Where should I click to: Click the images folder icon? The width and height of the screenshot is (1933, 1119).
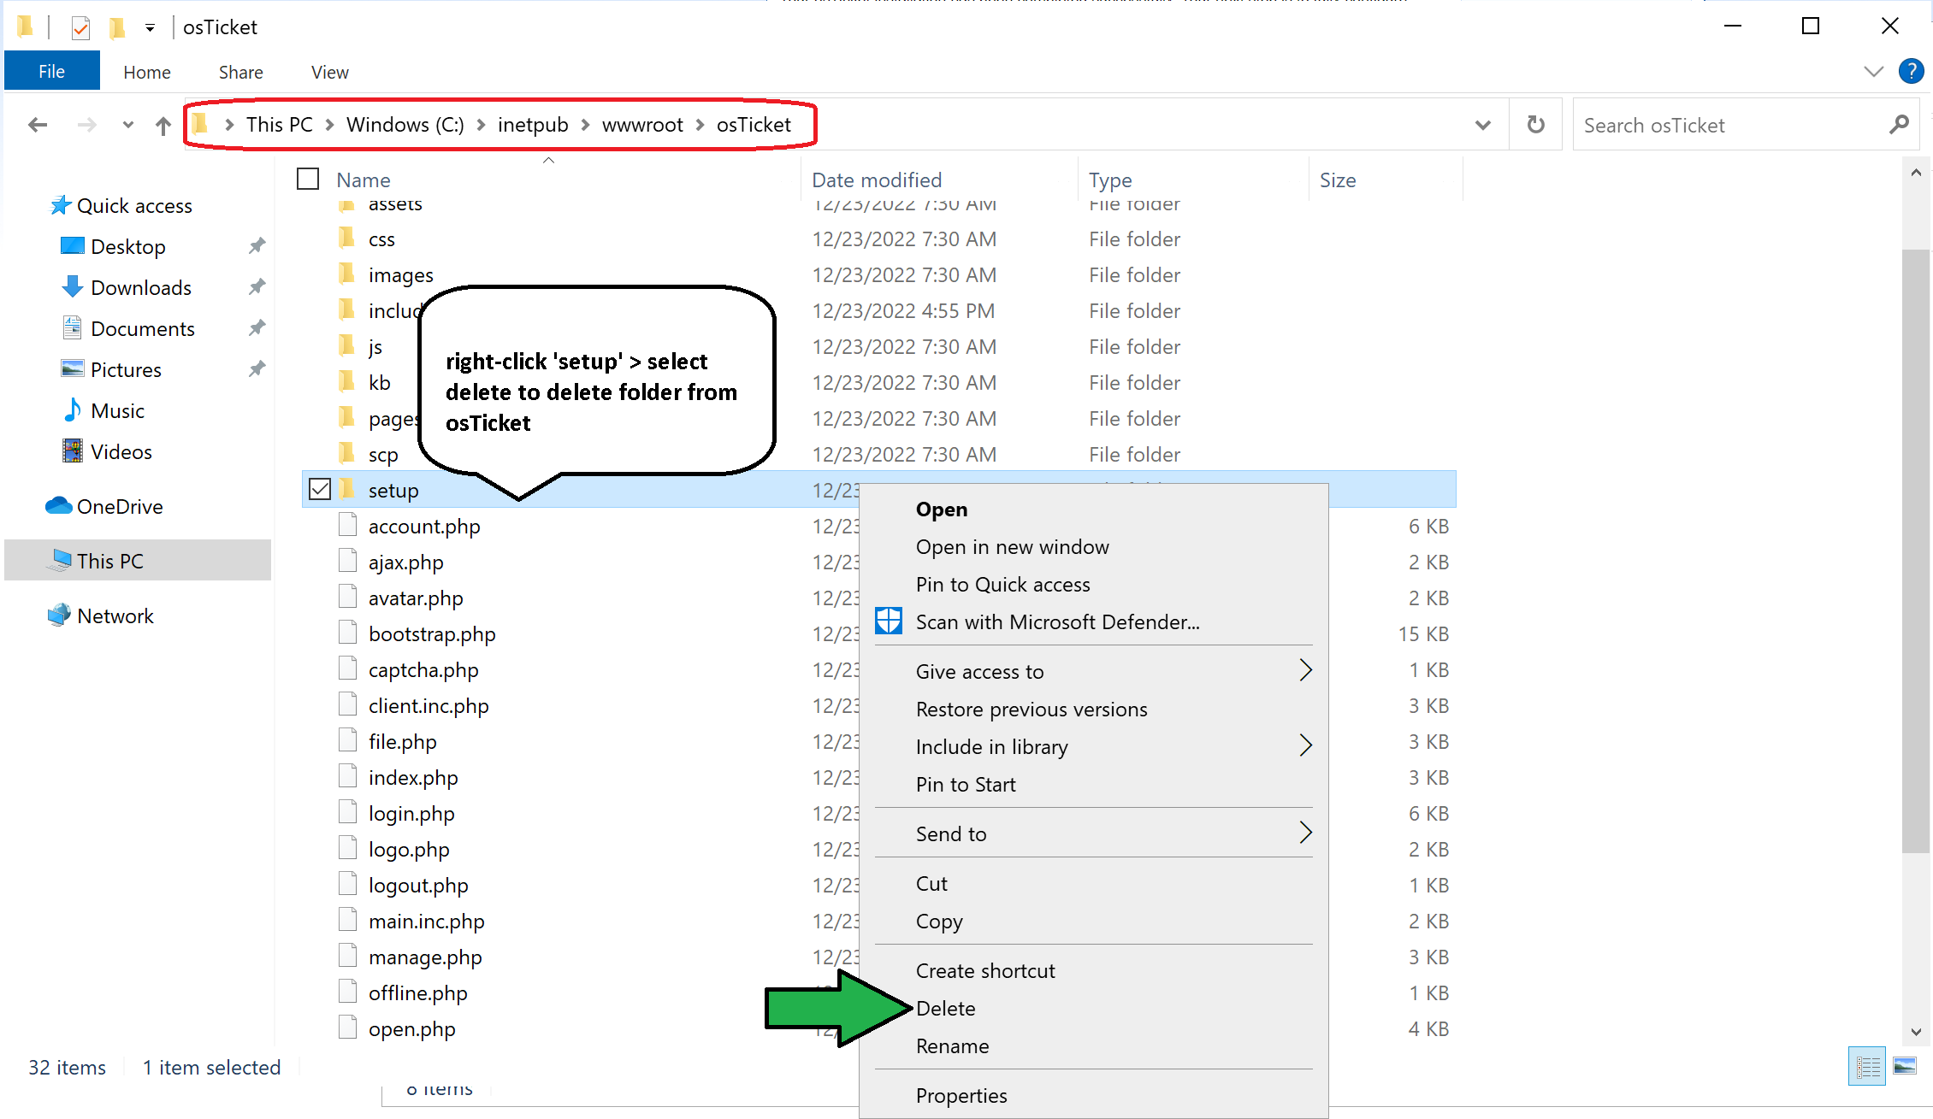[346, 274]
